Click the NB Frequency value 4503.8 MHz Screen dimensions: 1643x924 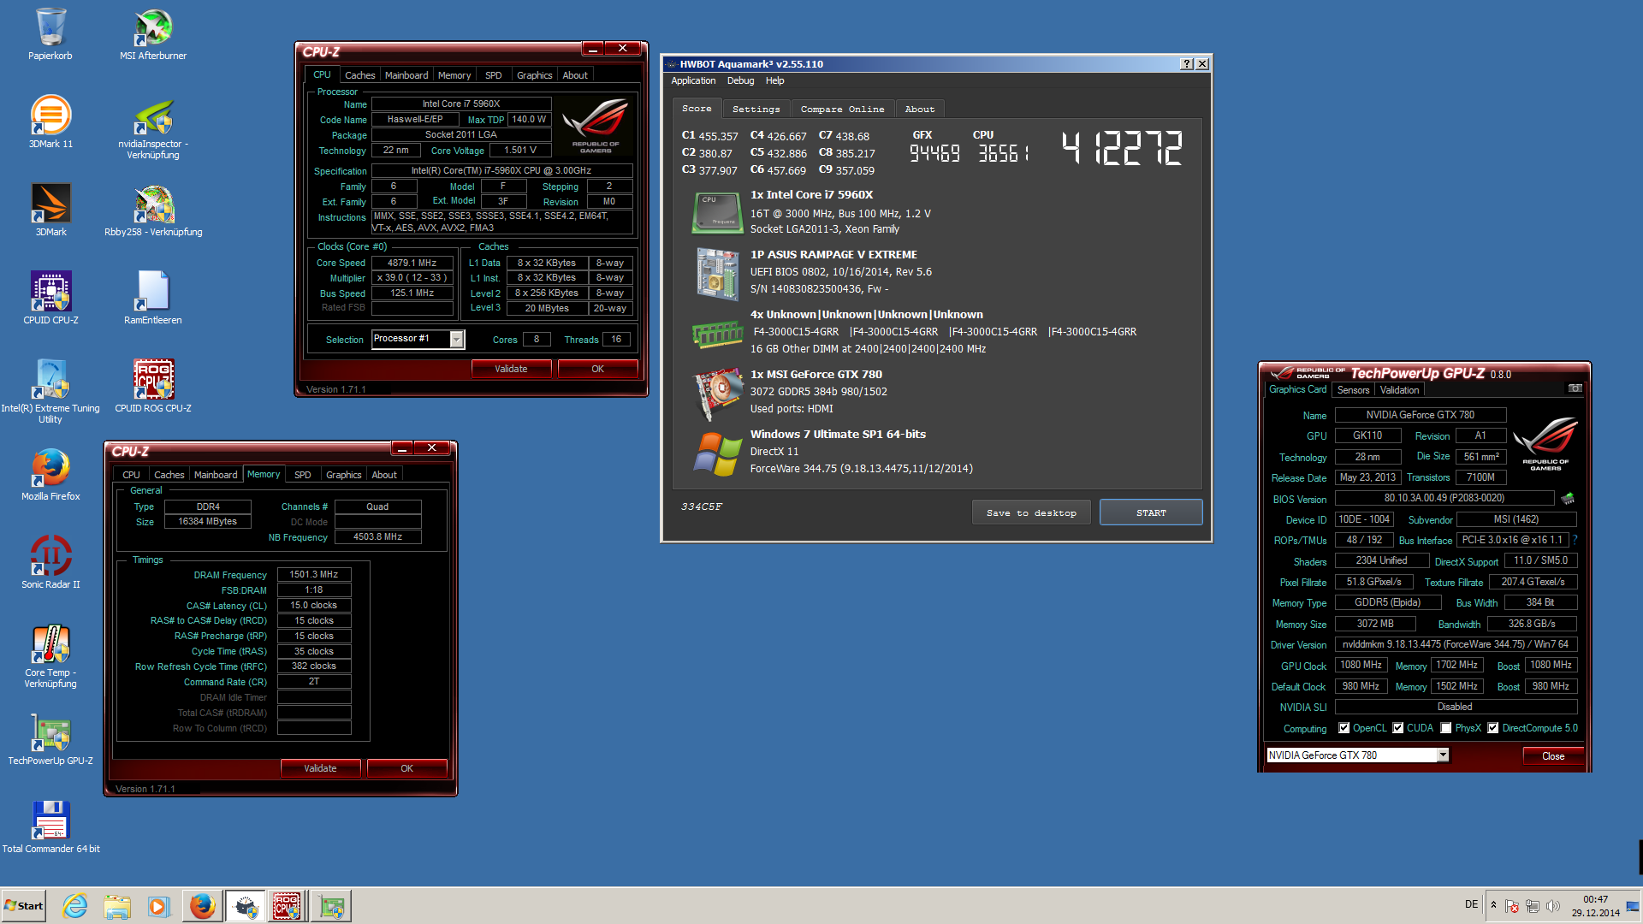[x=377, y=536]
